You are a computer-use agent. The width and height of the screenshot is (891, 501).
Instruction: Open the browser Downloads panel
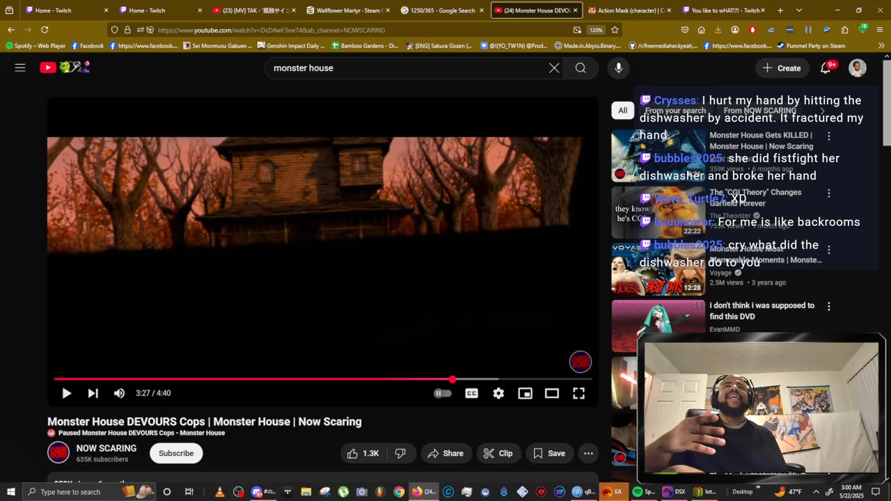click(x=718, y=30)
